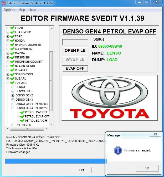Image resolution: width=164 pixels, height=177 pixels.
Task: Click the green checkmark beside RENAULT
Action: point(12,70)
